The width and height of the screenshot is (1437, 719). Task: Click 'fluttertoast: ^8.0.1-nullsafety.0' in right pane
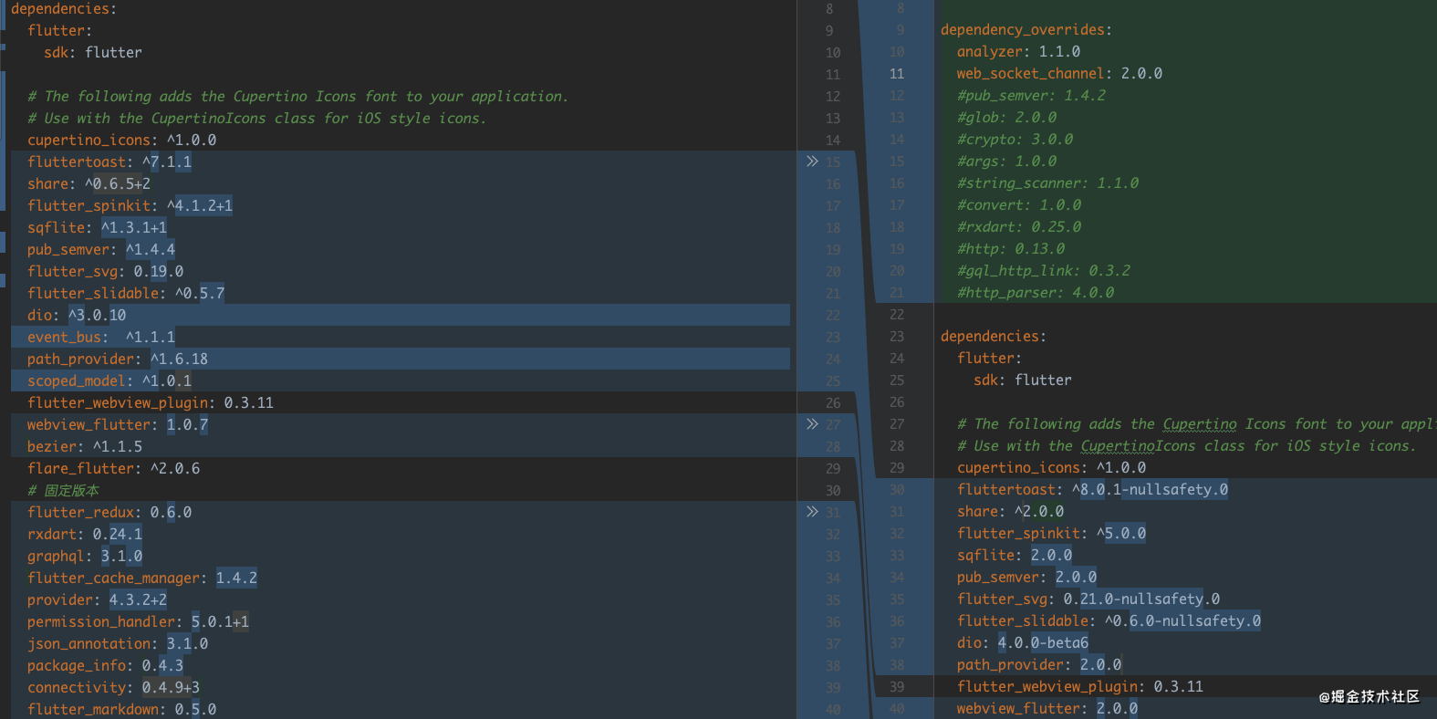tap(1092, 489)
